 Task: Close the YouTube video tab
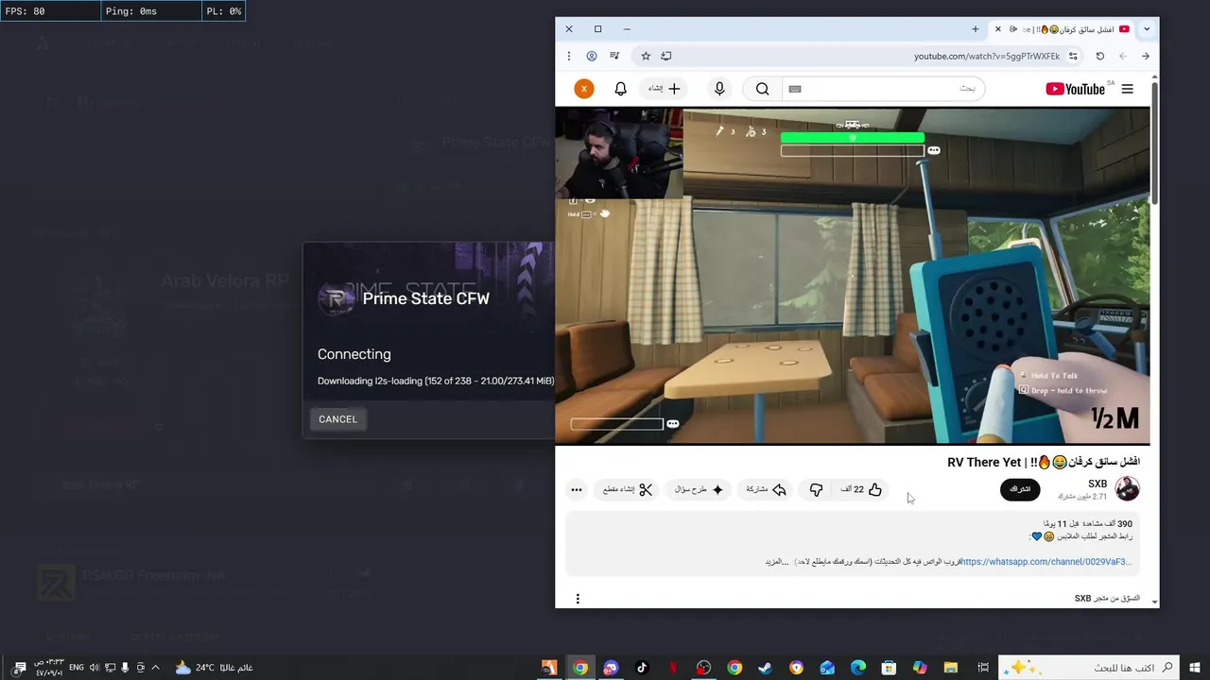(998, 29)
